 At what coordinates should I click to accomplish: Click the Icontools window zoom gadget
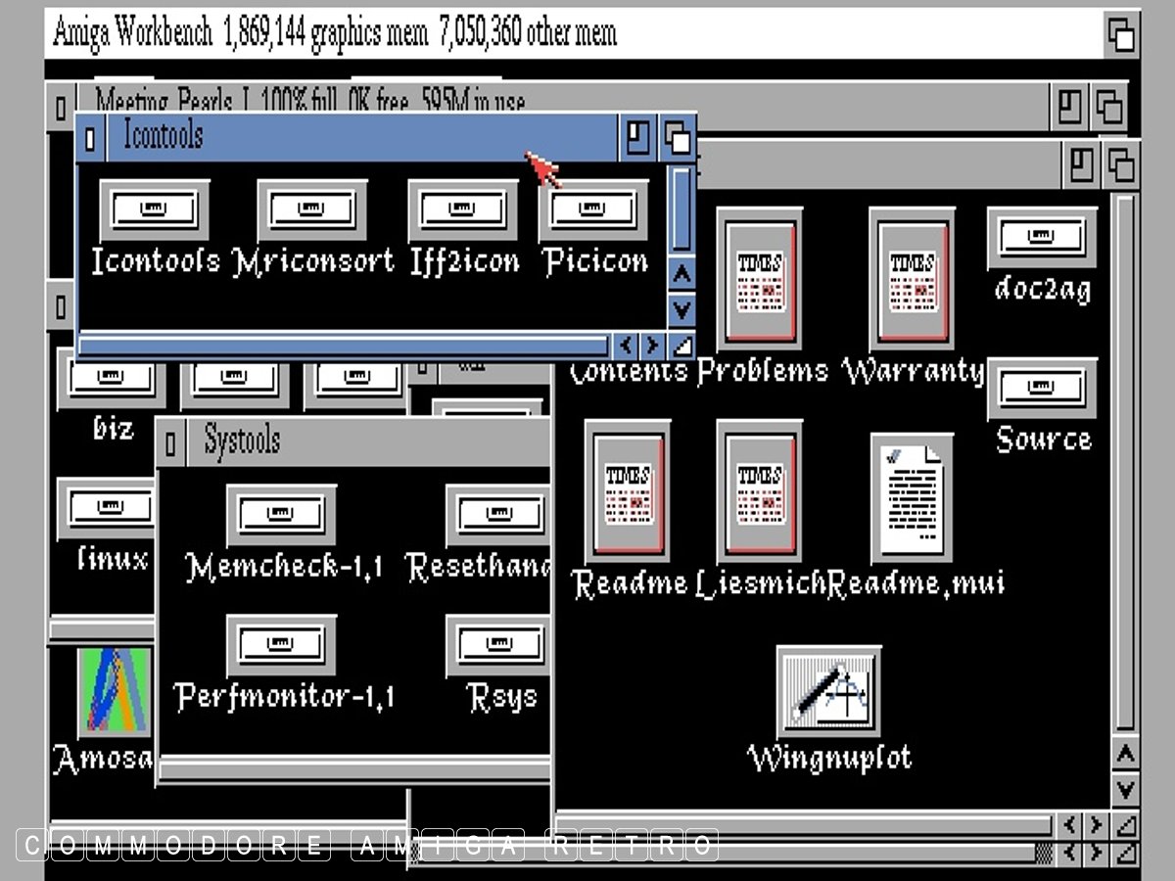(637, 138)
